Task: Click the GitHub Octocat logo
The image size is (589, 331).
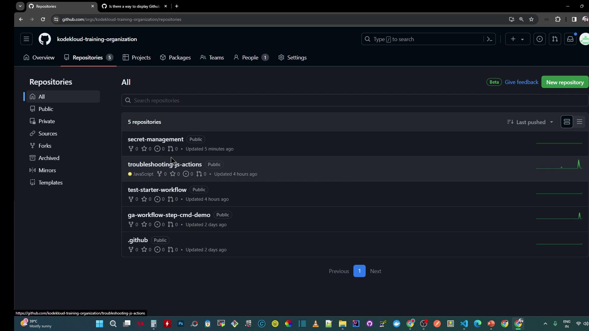Action: click(x=45, y=39)
